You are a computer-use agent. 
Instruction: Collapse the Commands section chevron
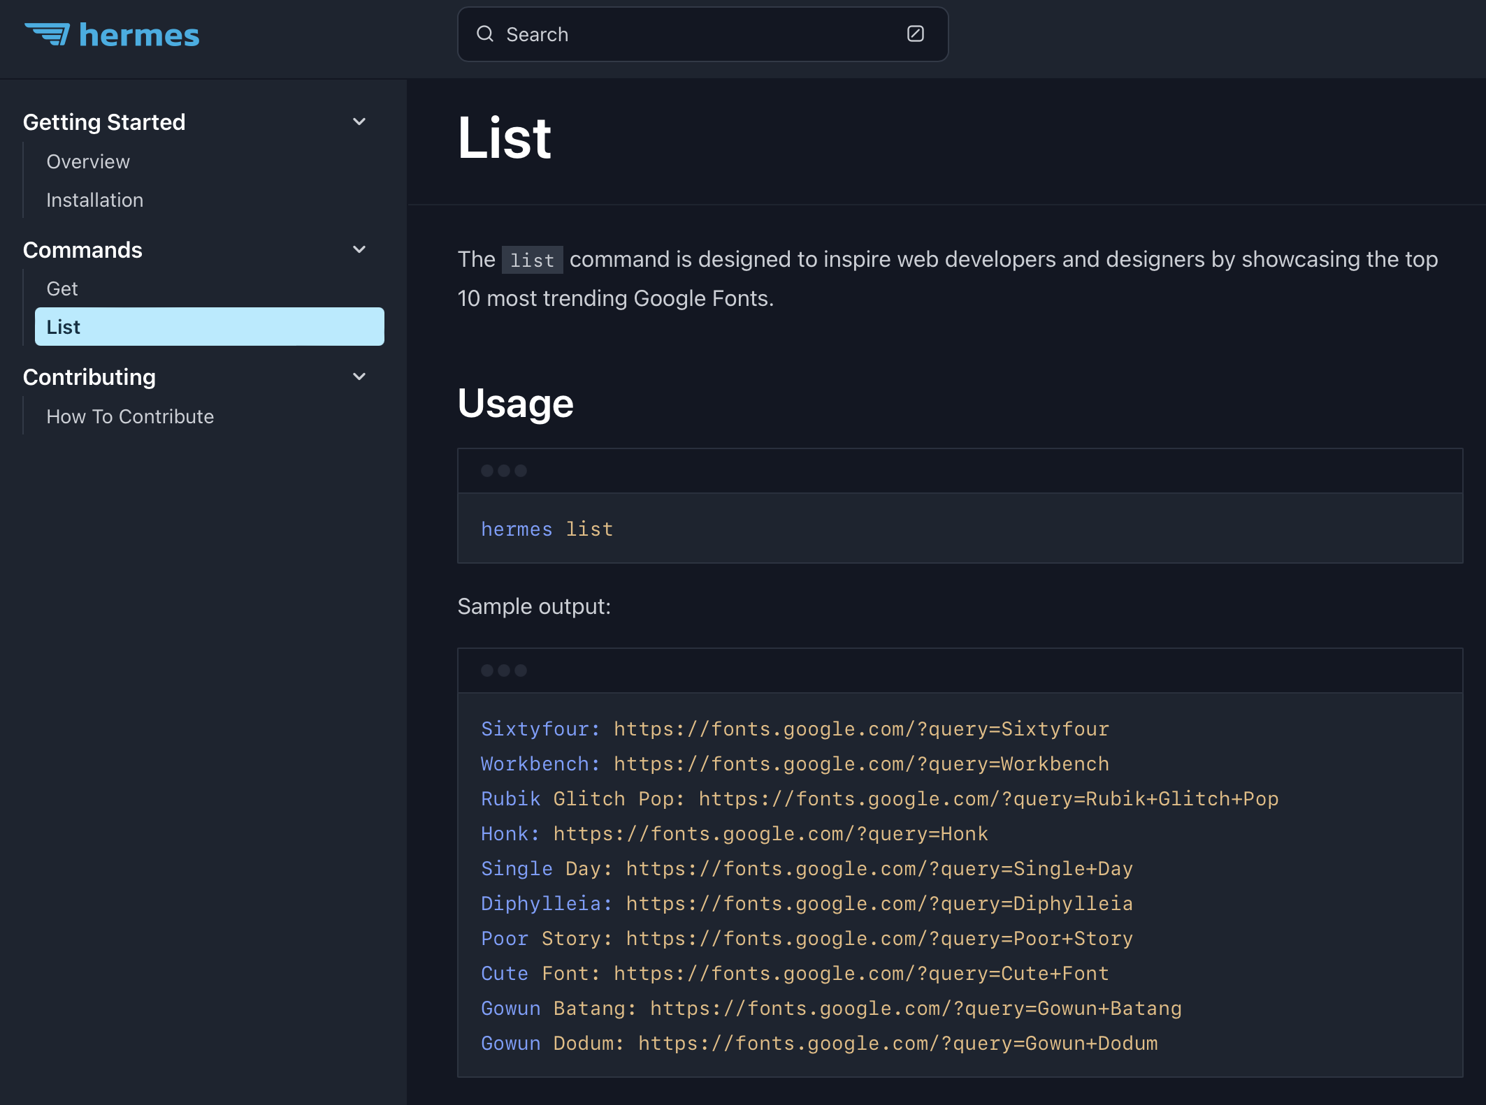(359, 249)
